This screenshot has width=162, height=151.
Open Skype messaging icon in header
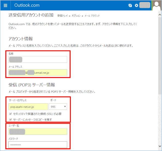click(x=130, y=5)
